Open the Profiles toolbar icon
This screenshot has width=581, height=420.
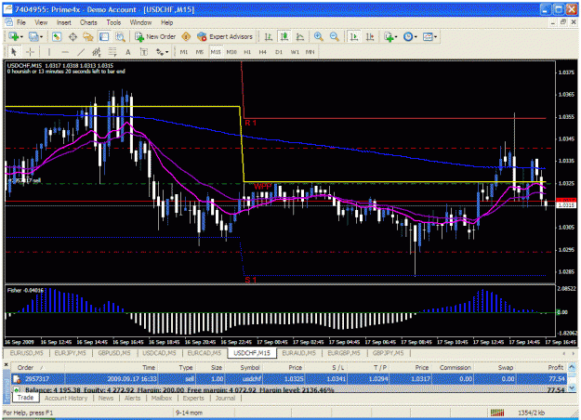33,36
